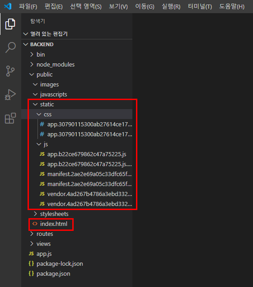The image size is (253, 287).
Task: Click the VS Code logo icon
Action: (8, 6)
